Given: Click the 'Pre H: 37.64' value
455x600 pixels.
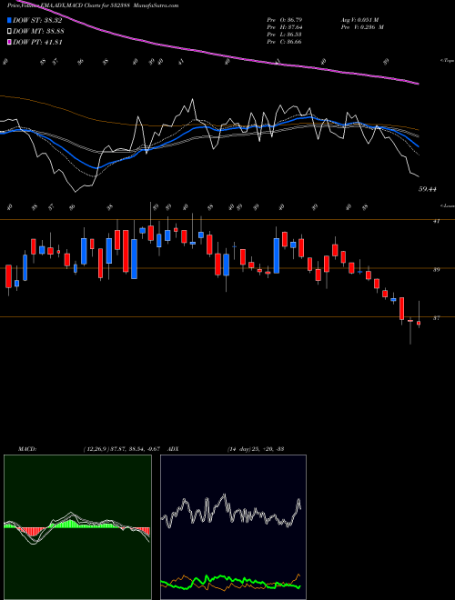Looking at the screenshot, I should point(284,26).
